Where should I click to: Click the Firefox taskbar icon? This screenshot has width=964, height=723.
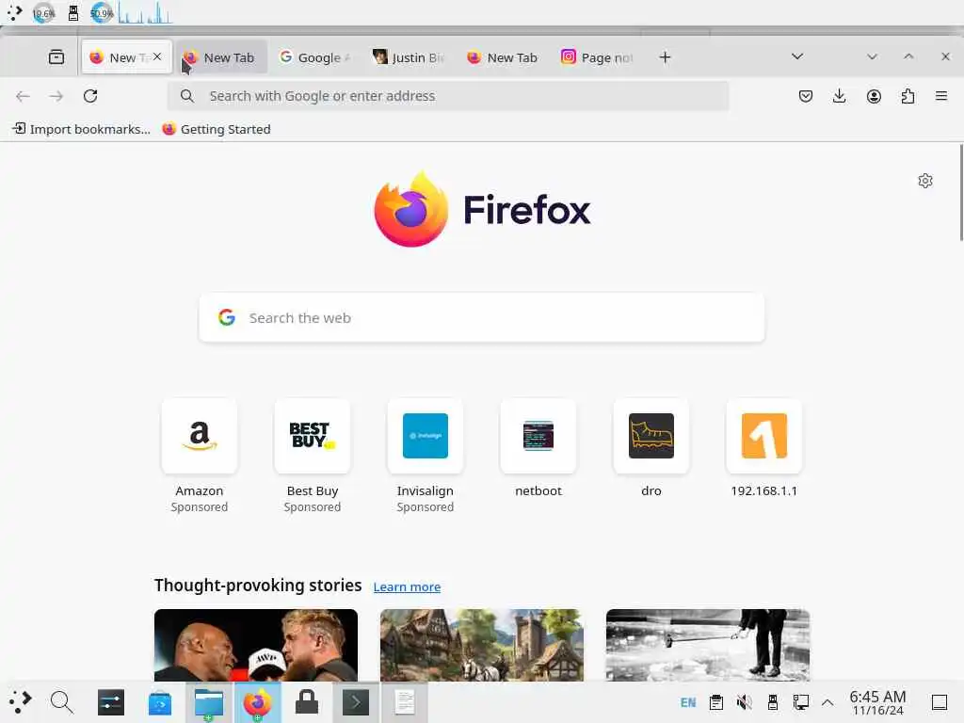[258, 702]
